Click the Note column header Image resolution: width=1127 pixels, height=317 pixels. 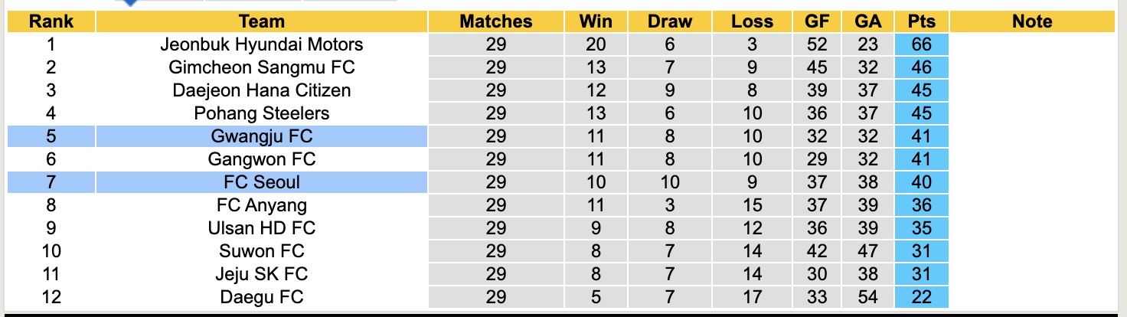pyautogui.click(x=1031, y=21)
